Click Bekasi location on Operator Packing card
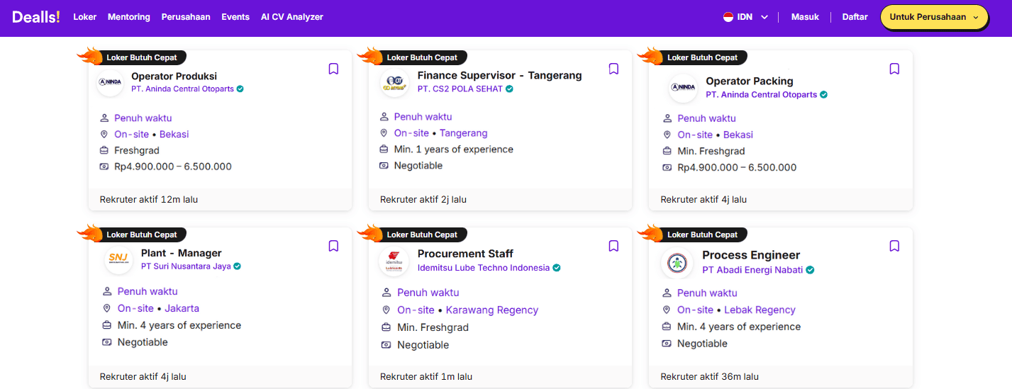 tap(738, 135)
